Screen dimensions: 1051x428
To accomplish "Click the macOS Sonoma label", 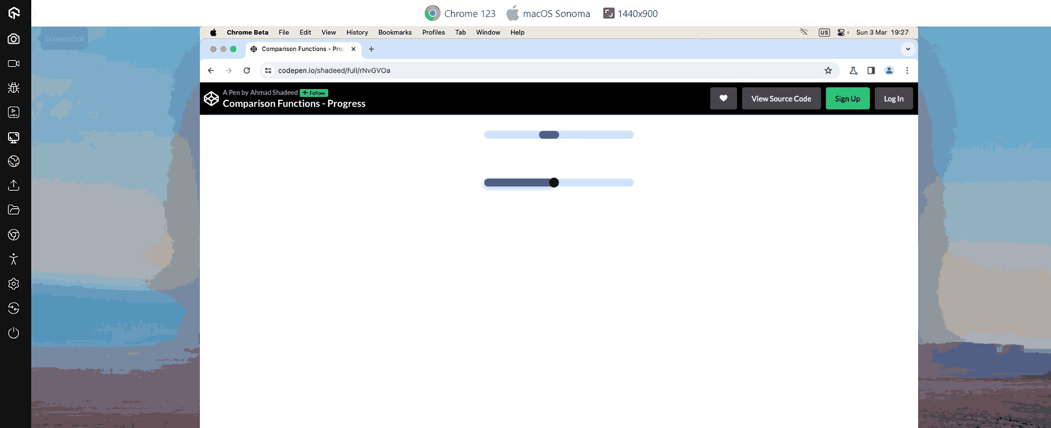I will tap(548, 13).
